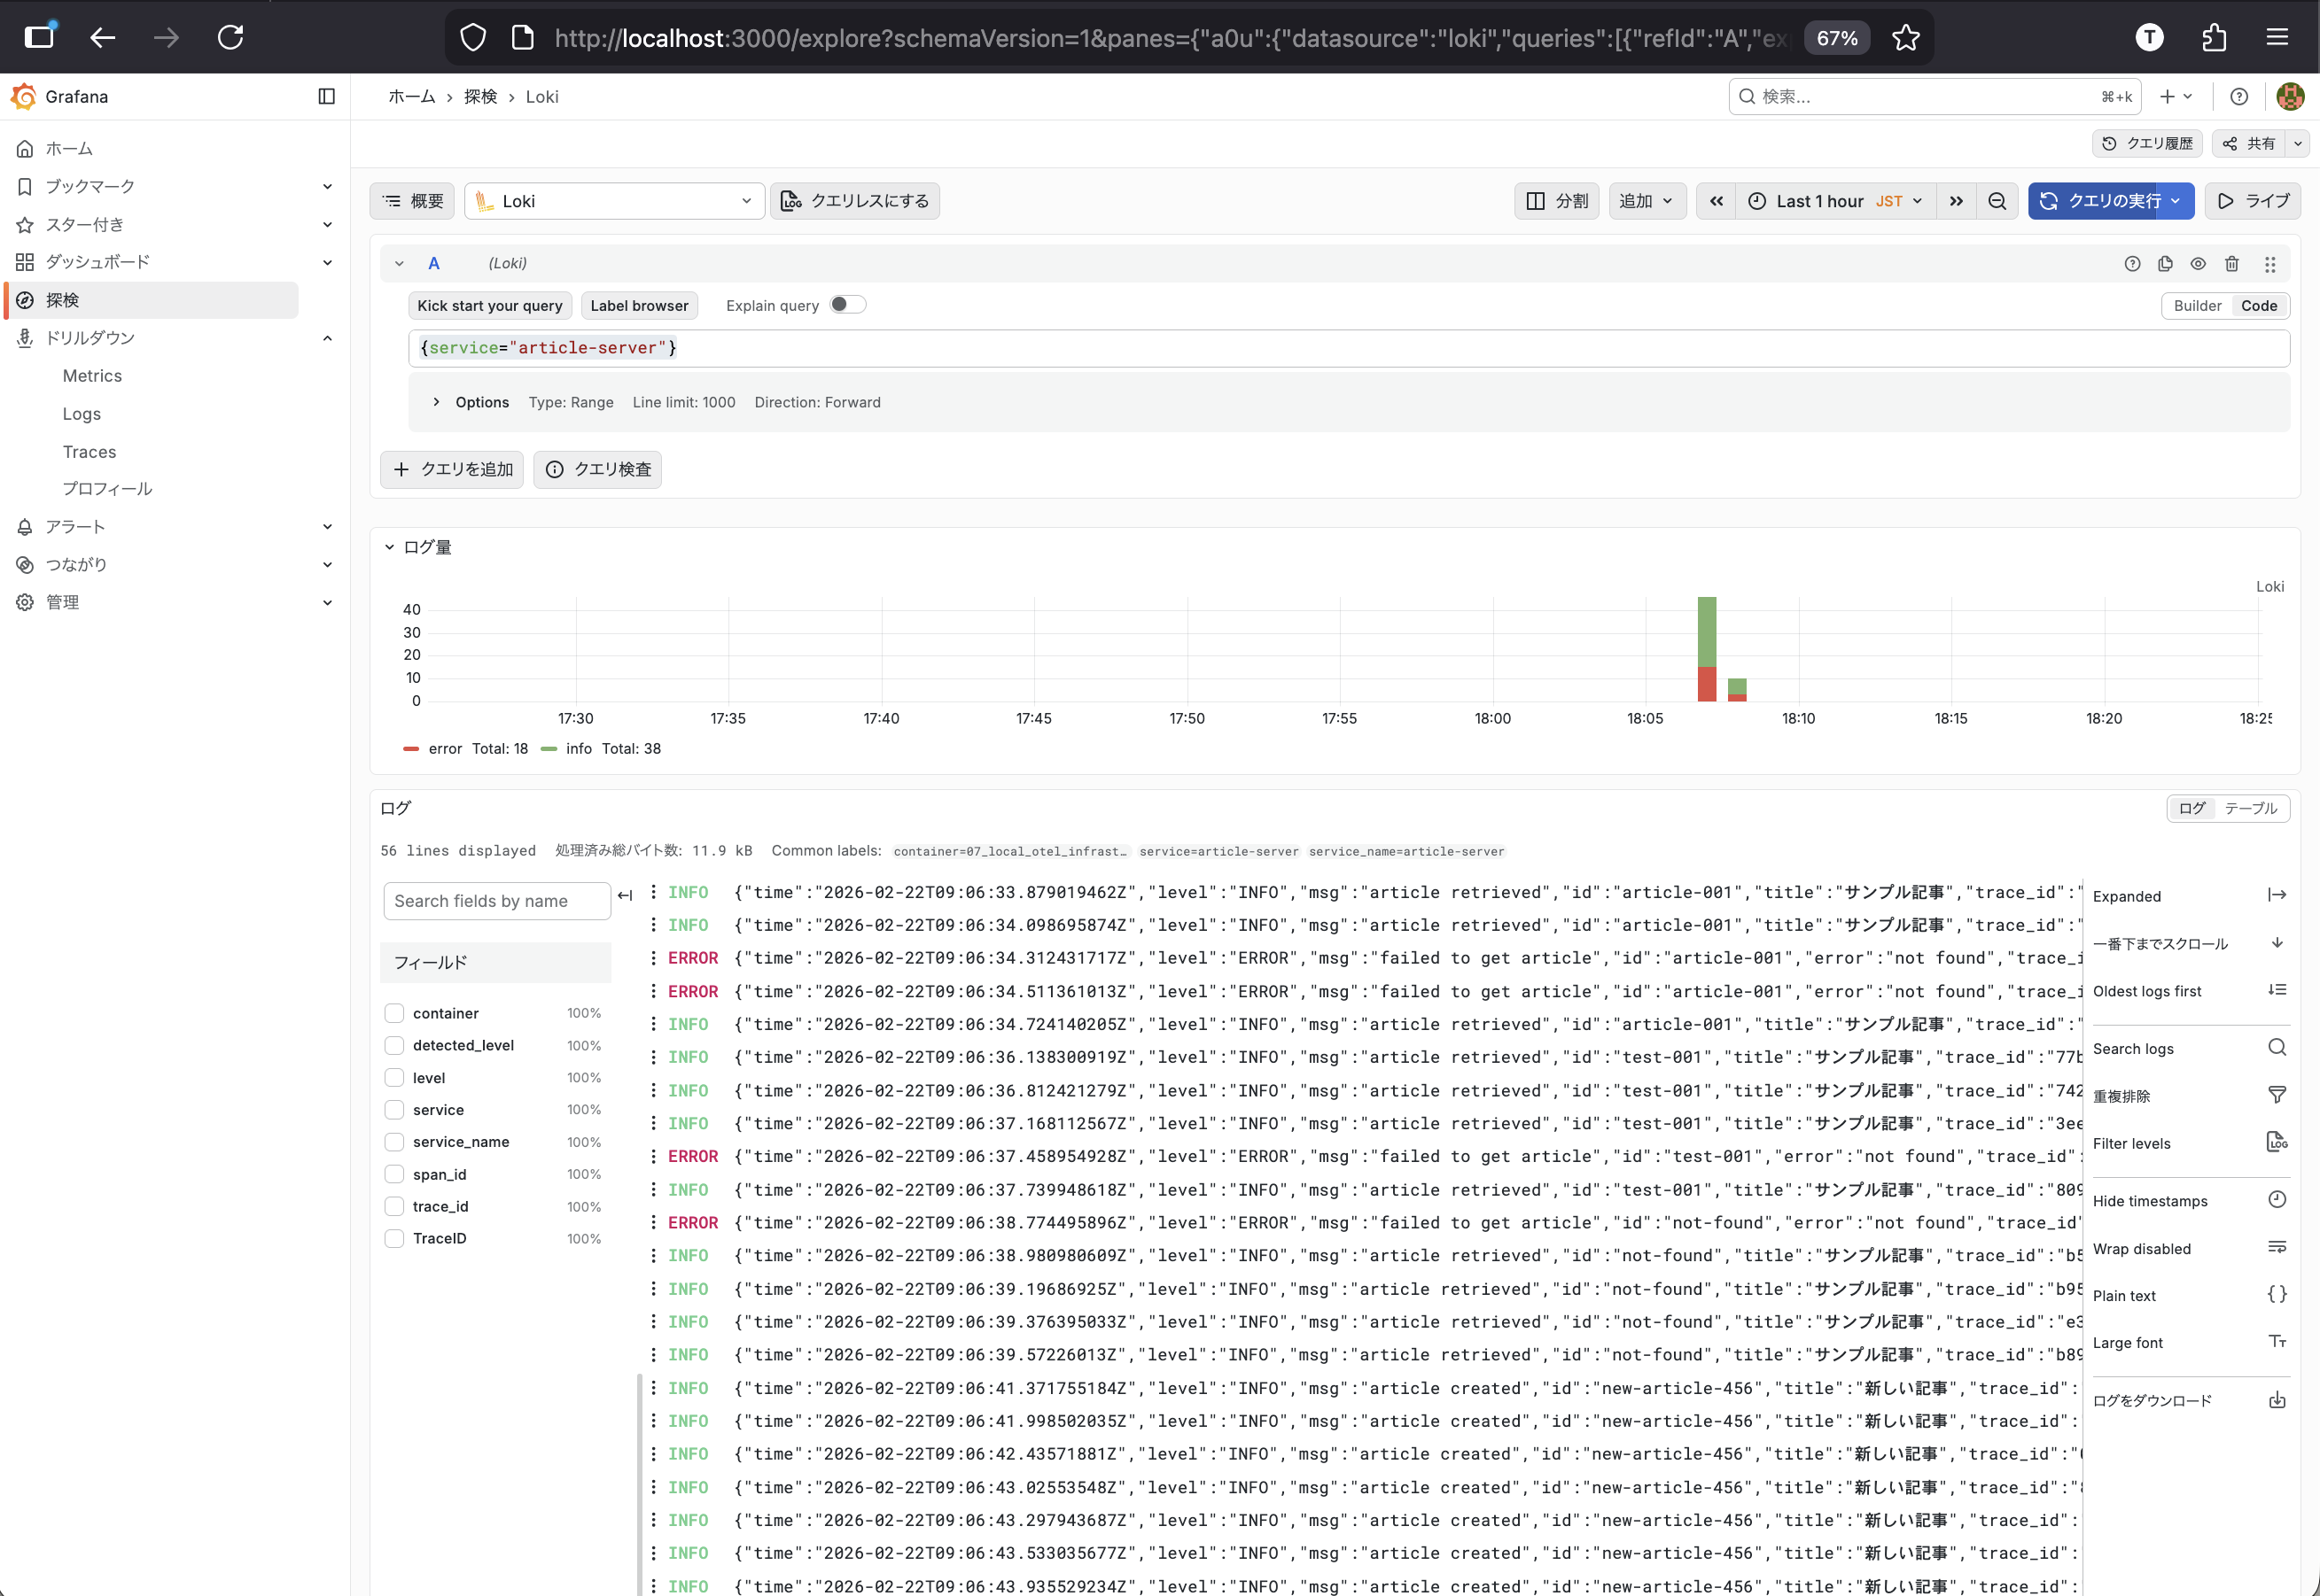Toggle the sidebar dock icon next to Grafana

click(x=326, y=96)
